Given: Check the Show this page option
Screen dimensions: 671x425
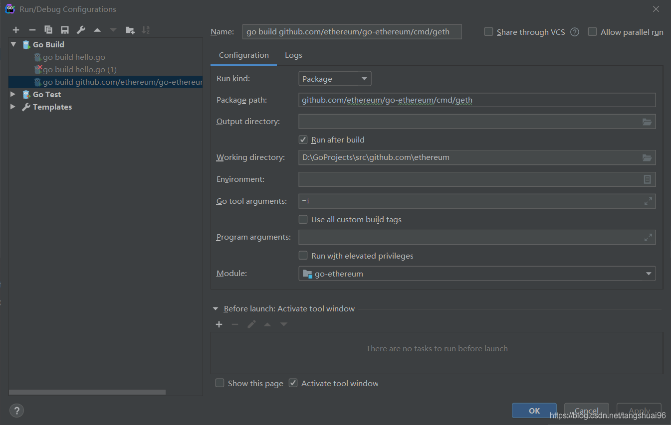Looking at the screenshot, I should click(x=220, y=383).
